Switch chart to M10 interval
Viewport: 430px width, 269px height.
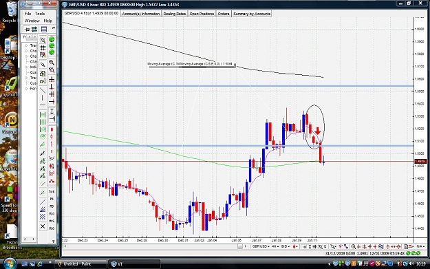tap(52, 213)
